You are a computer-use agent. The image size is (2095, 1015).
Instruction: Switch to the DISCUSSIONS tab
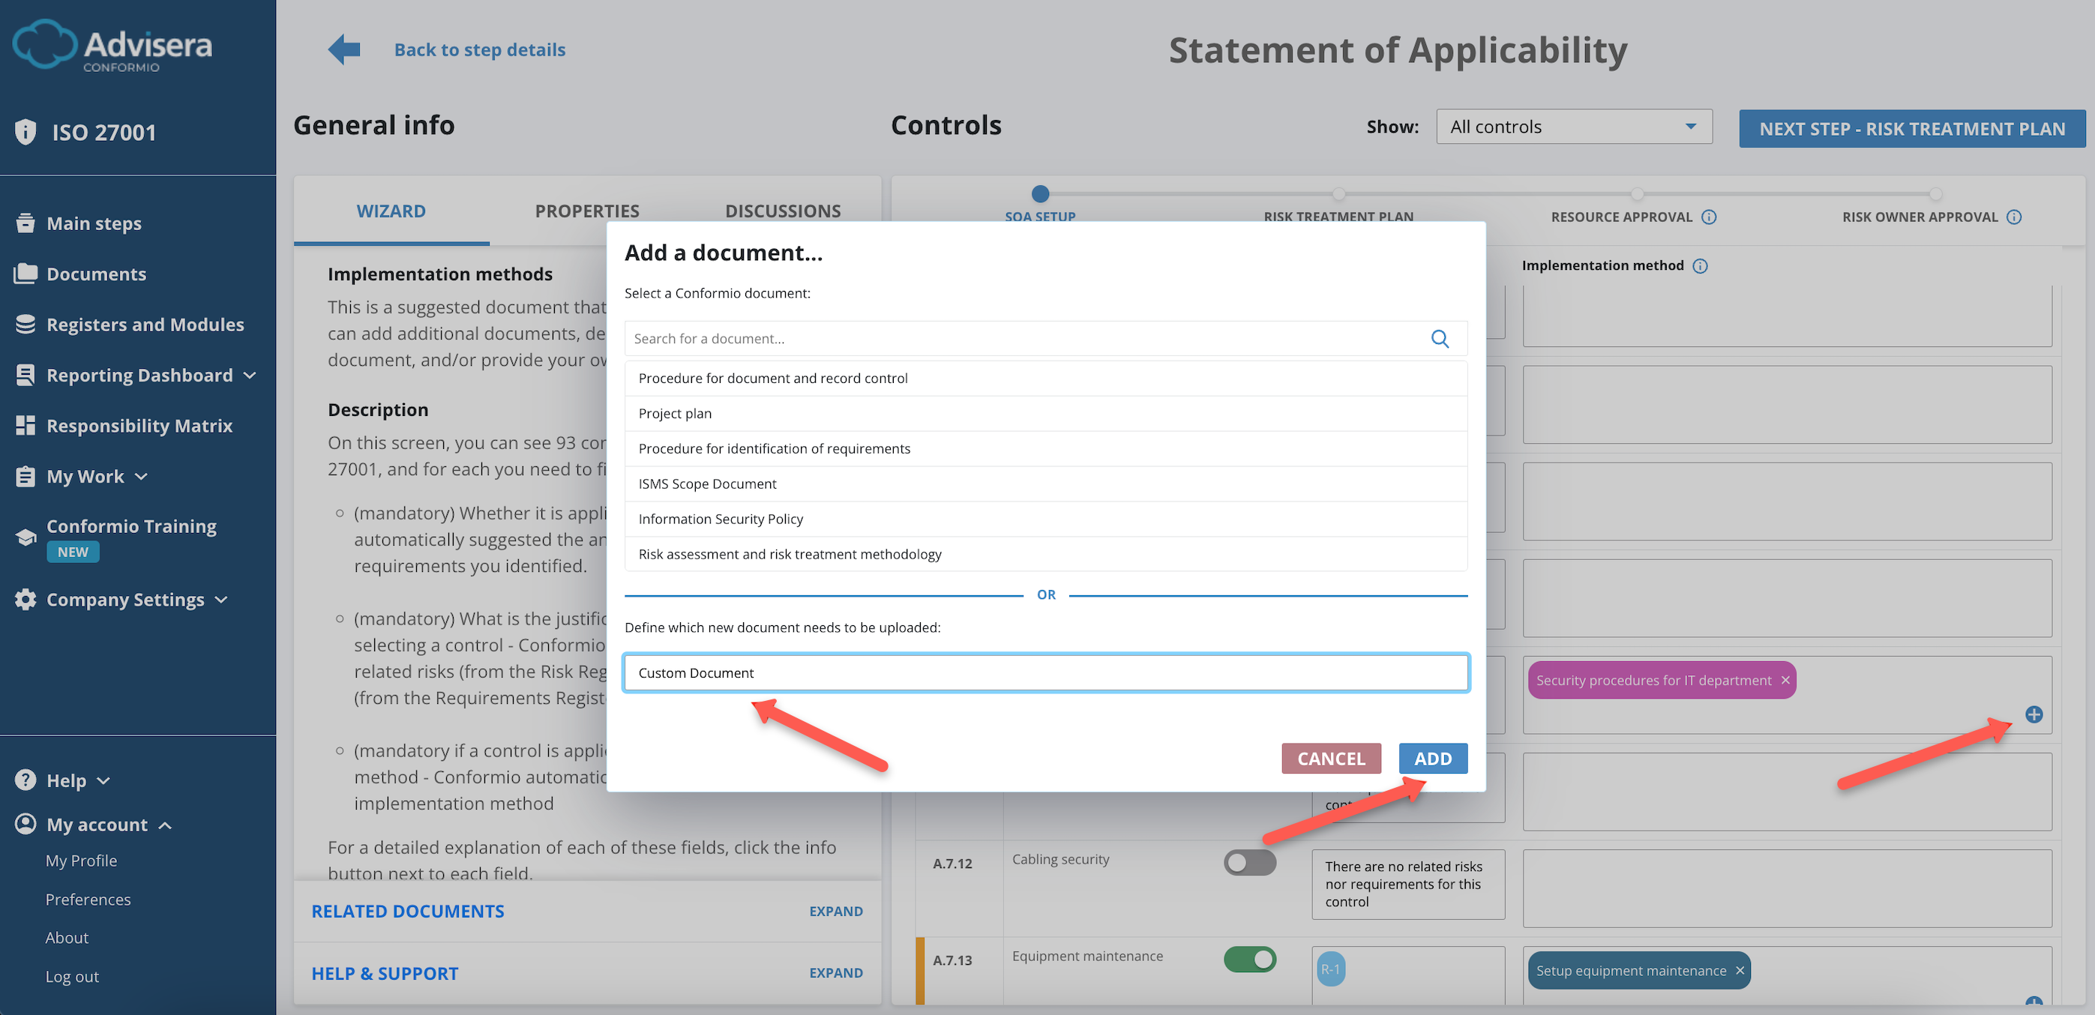782,211
